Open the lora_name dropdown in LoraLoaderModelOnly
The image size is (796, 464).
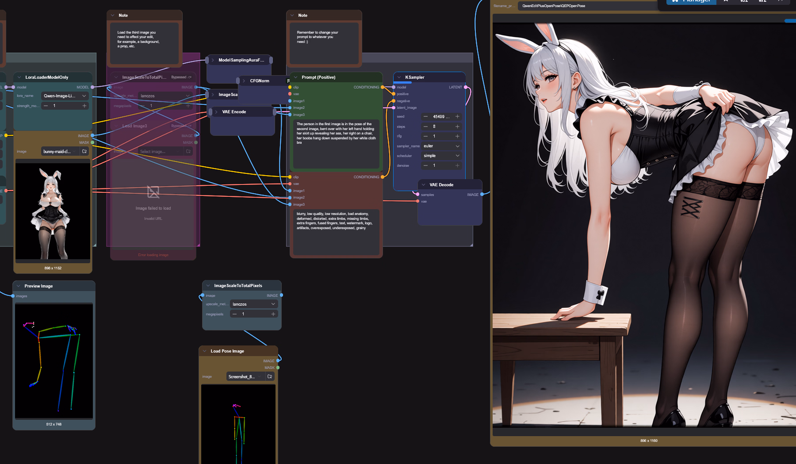coord(65,96)
